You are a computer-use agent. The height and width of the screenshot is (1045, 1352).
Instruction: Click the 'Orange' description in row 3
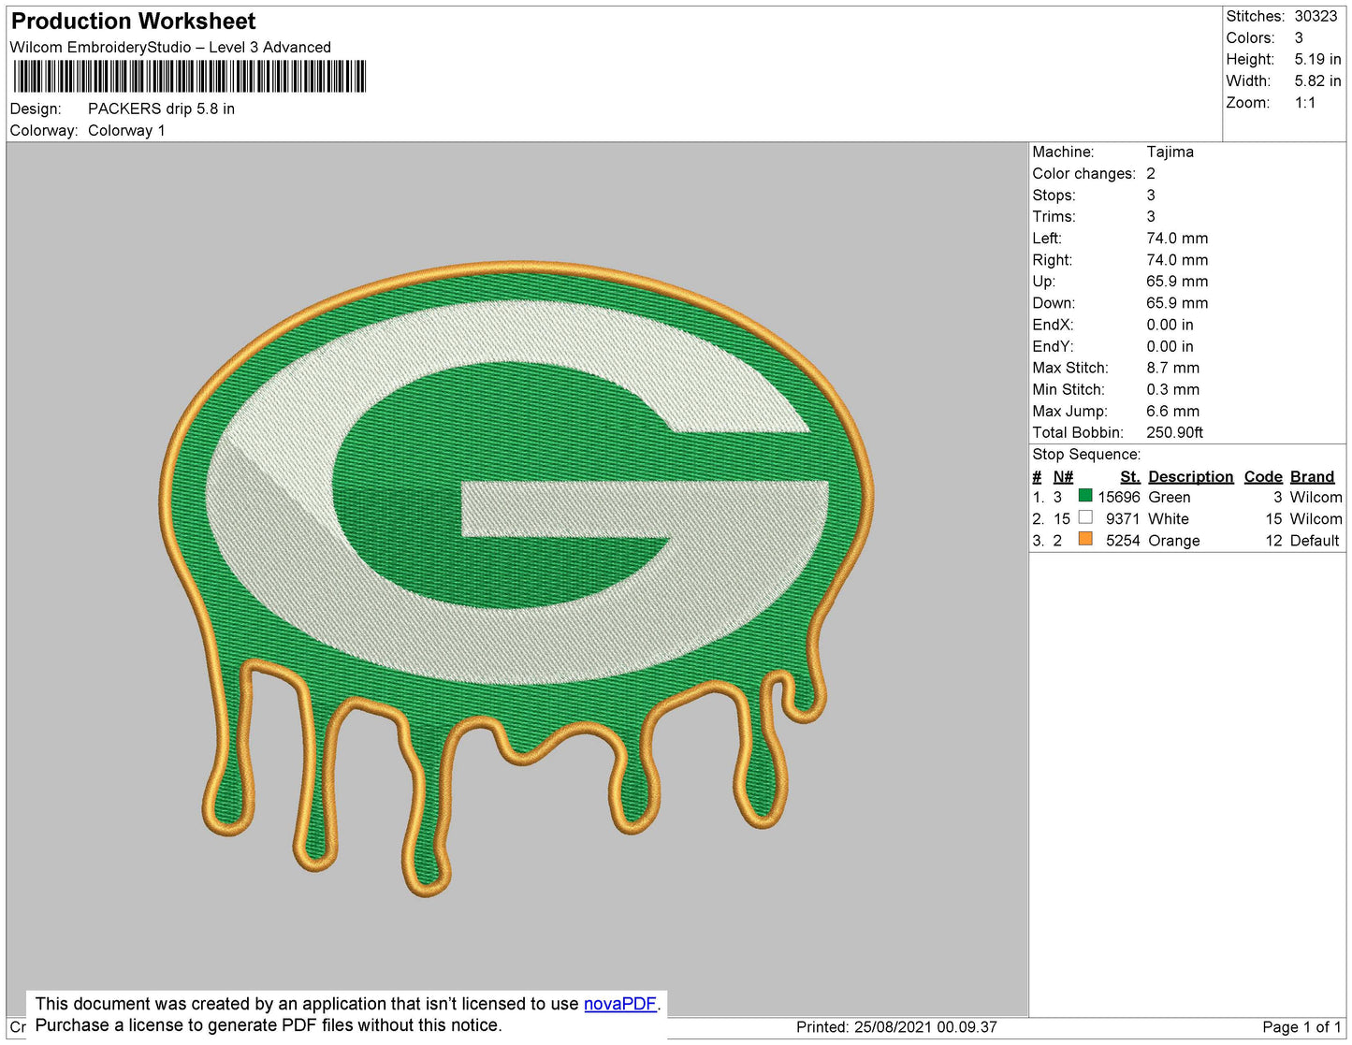[1173, 541]
